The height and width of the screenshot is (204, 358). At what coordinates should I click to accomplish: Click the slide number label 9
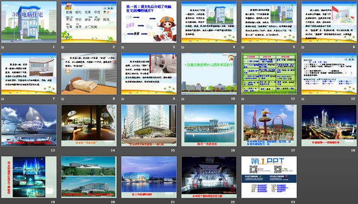point(174,98)
